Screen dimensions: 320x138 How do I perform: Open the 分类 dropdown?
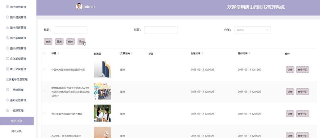(x=252, y=30)
